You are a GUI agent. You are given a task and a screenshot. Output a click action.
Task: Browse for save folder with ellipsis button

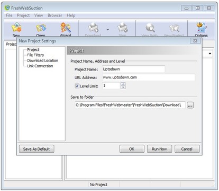[190, 105]
